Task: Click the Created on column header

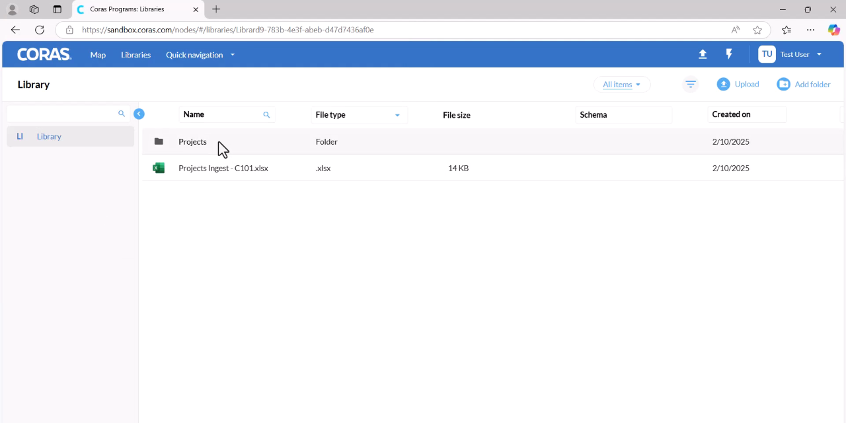Action: (747, 114)
